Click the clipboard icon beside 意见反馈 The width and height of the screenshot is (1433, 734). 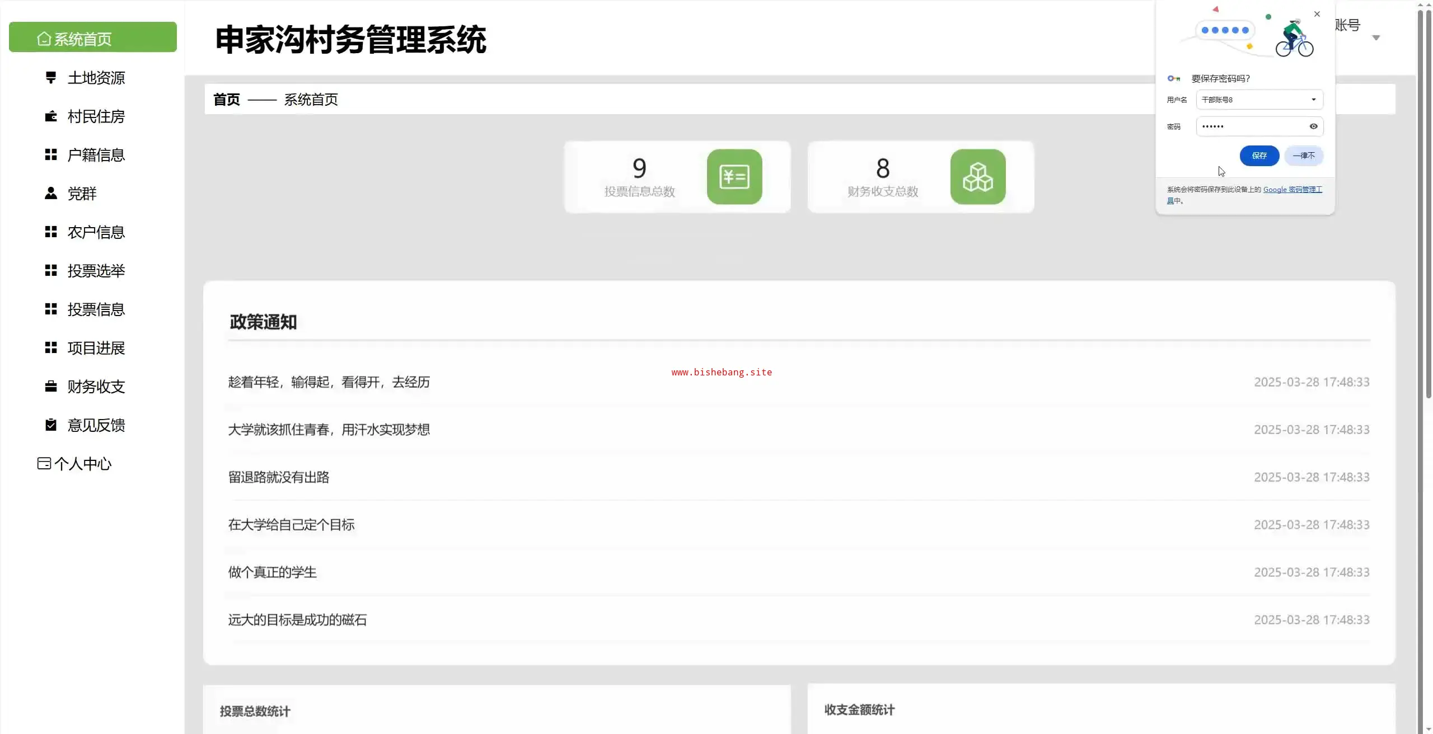(x=51, y=425)
